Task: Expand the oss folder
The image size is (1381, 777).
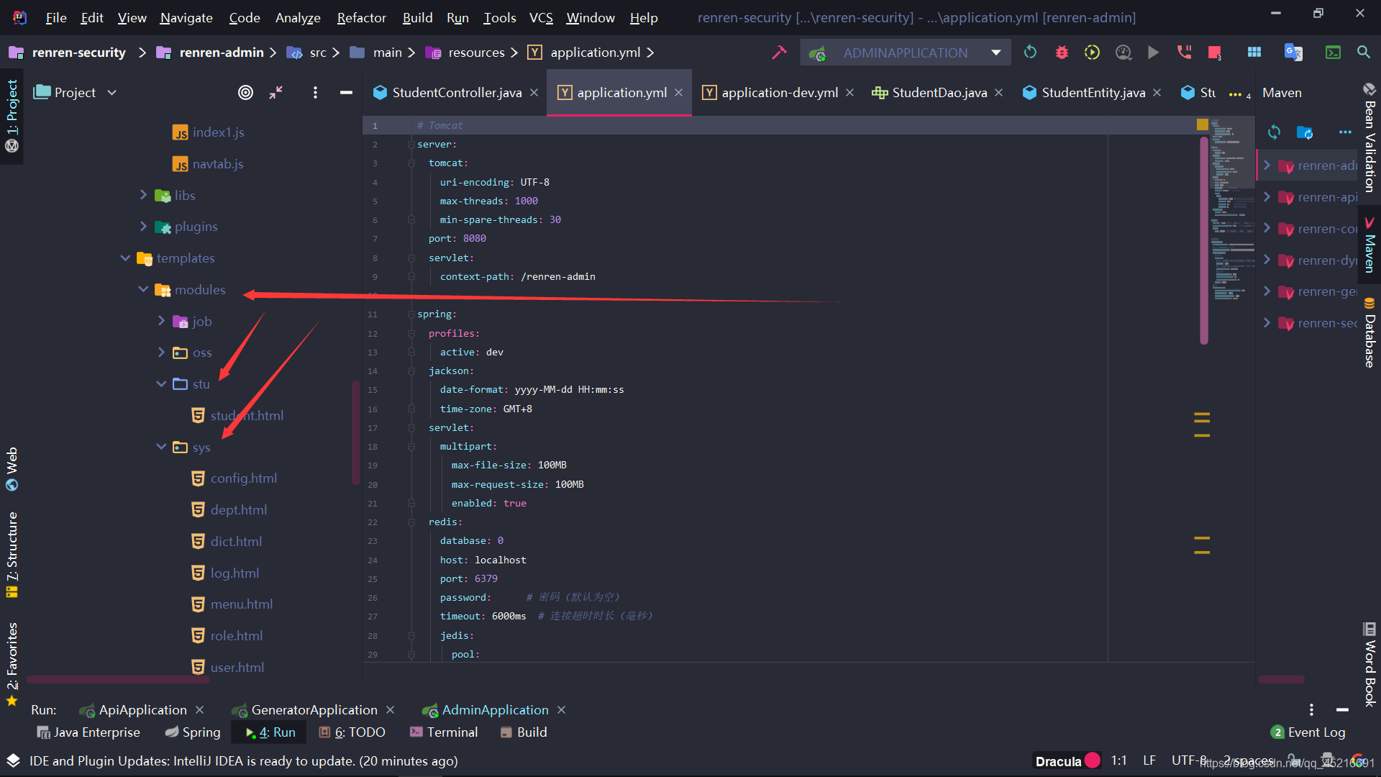Action: point(161,352)
